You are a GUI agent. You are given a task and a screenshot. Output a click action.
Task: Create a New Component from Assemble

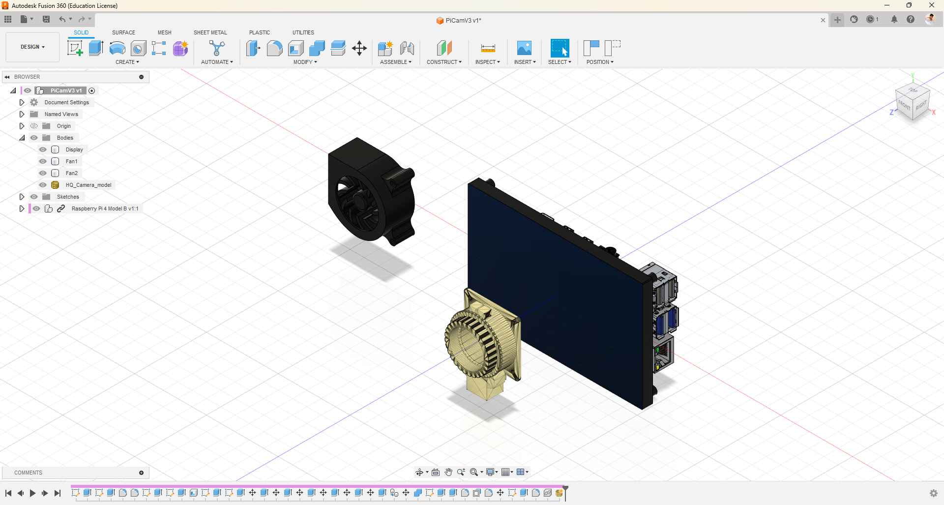pyautogui.click(x=385, y=48)
